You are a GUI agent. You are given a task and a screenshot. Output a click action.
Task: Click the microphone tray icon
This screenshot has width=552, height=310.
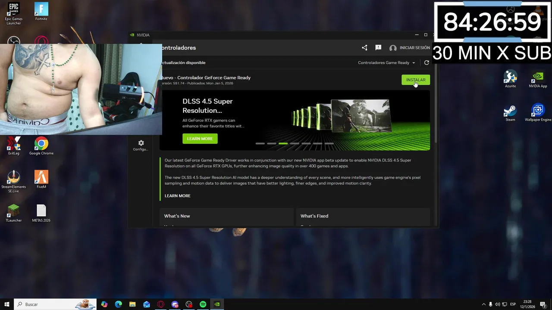click(x=491, y=304)
